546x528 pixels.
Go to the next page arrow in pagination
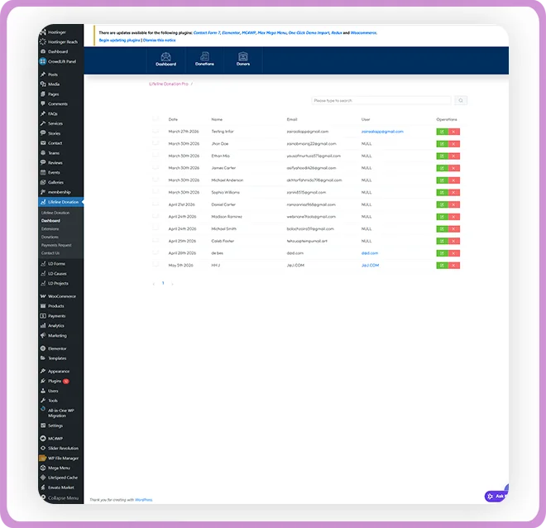(x=172, y=284)
